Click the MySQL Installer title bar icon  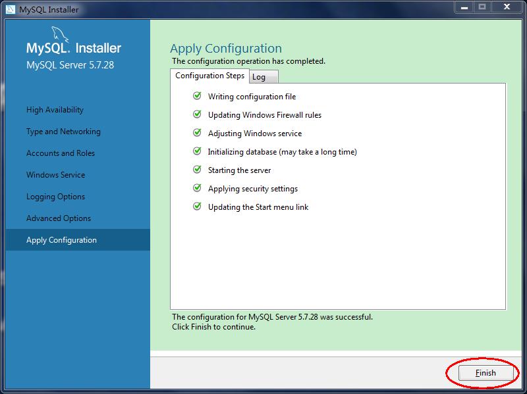tap(10, 9)
